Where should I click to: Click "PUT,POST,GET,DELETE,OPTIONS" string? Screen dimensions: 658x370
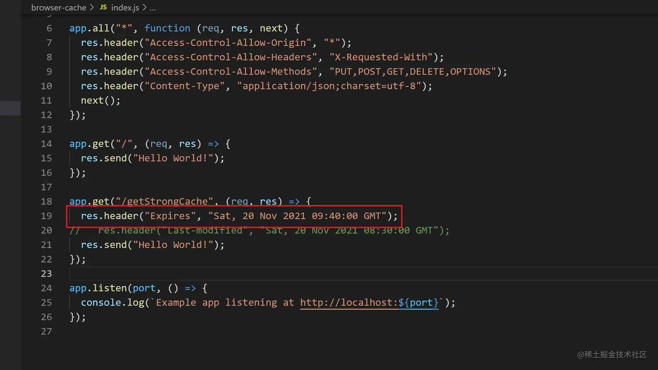tap(413, 71)
